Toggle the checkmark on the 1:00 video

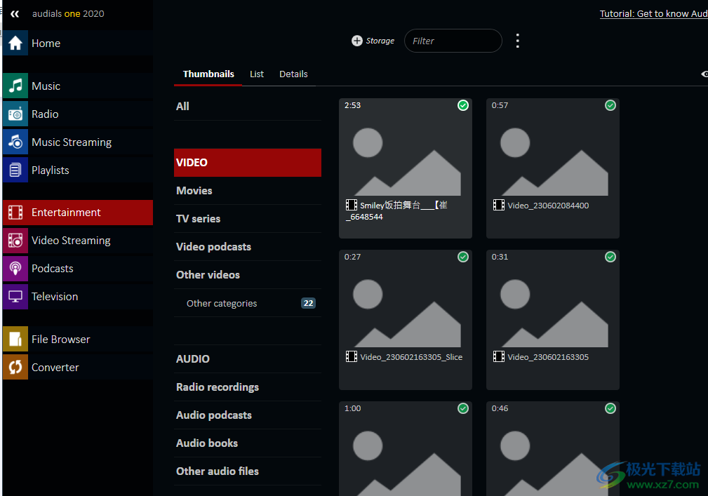[463, 408]
